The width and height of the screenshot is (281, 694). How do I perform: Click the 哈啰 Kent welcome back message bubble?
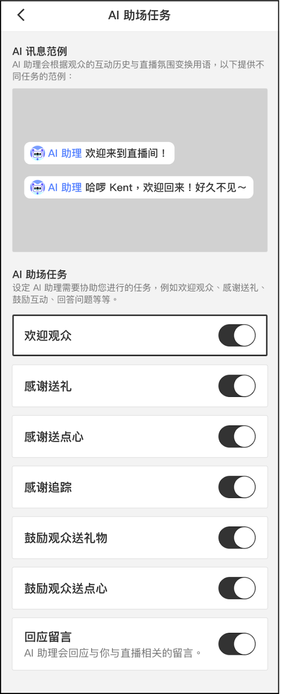(x=139, y=187)
